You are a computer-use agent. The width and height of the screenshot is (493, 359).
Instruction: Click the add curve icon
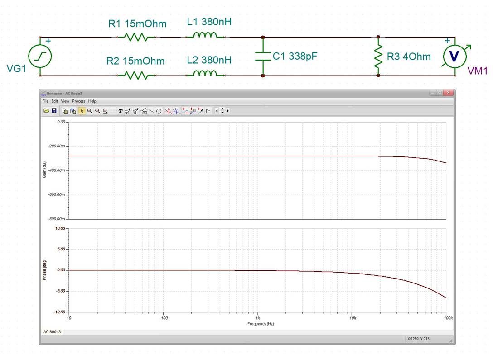[185, 111]
